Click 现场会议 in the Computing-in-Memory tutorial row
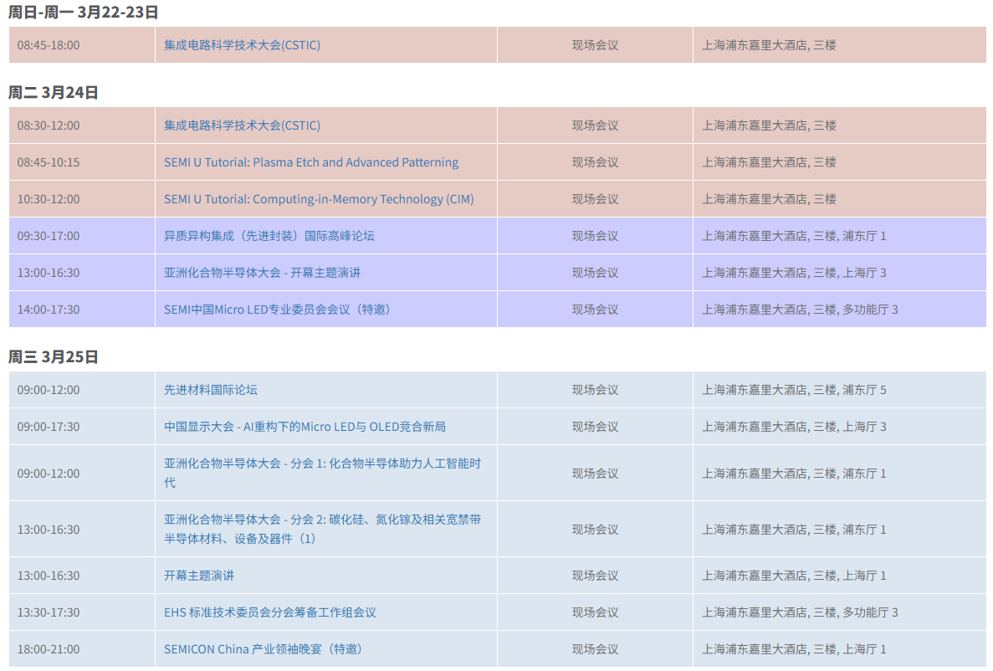993x671 pixels. click(596, 199)
